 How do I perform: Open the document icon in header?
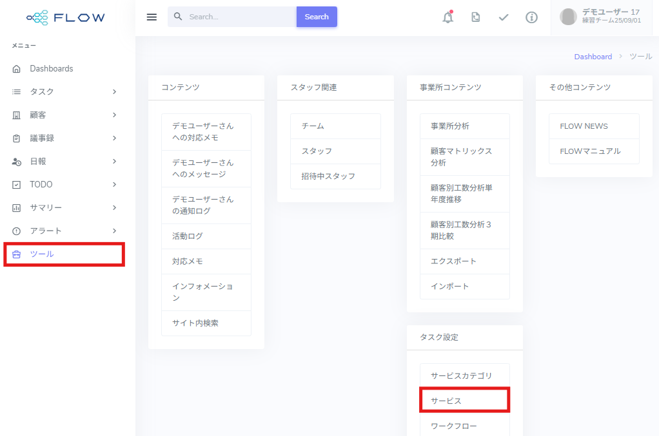click(475, 17)
